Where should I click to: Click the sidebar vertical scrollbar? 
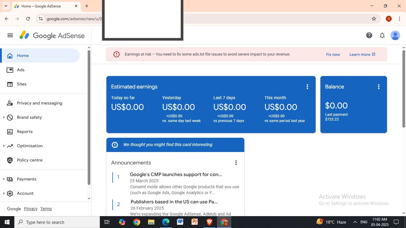click(x=89, y=118)
